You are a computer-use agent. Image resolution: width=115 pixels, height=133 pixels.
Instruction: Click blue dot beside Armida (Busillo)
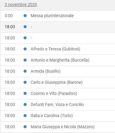tap(25, 71)
